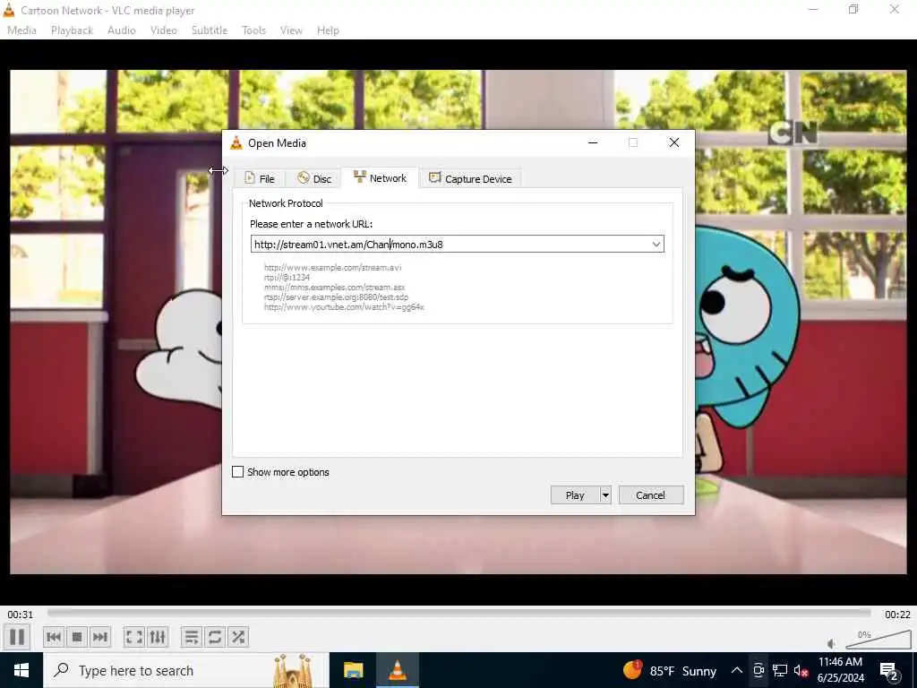
Task: Open the Playback menu
Action: (72, 30)
